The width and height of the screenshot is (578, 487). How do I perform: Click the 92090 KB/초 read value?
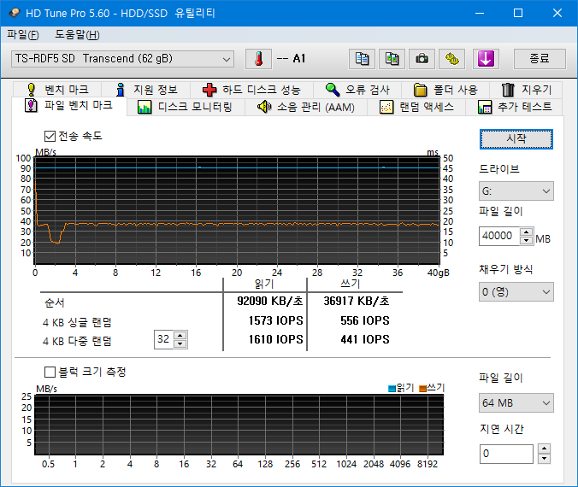[270, 301]
